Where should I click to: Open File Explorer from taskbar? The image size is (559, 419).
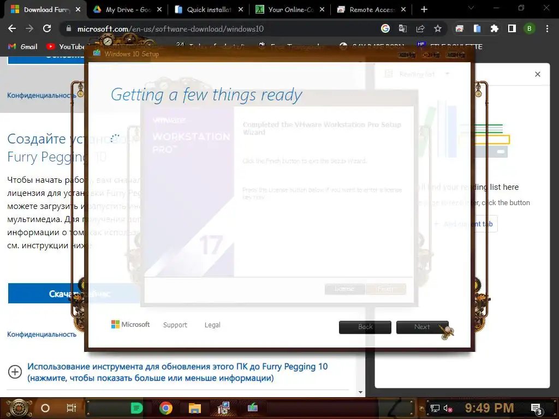click(x=195, y=408)
